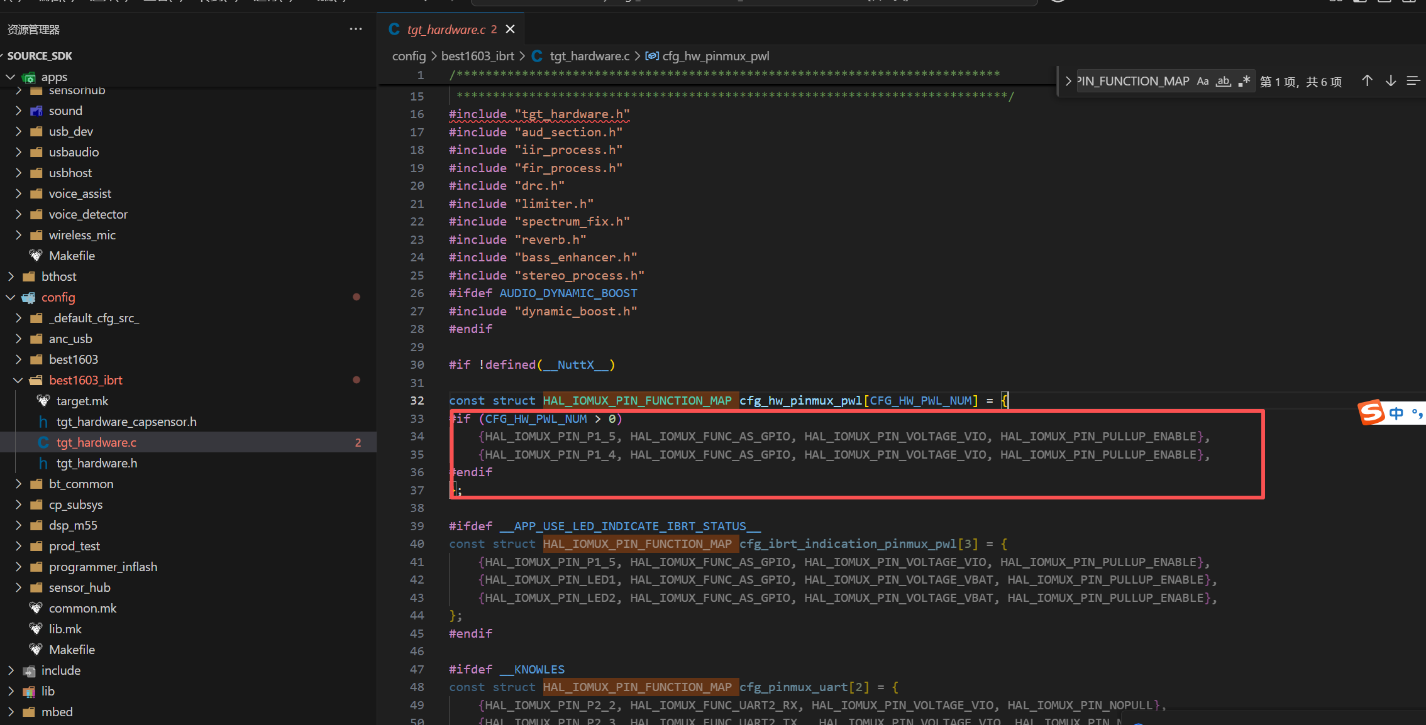The height and width of the screenshot is (725, 1426).
Task: Click best1603_ibrt in breadcrumb path
Action: coord(478,56)
